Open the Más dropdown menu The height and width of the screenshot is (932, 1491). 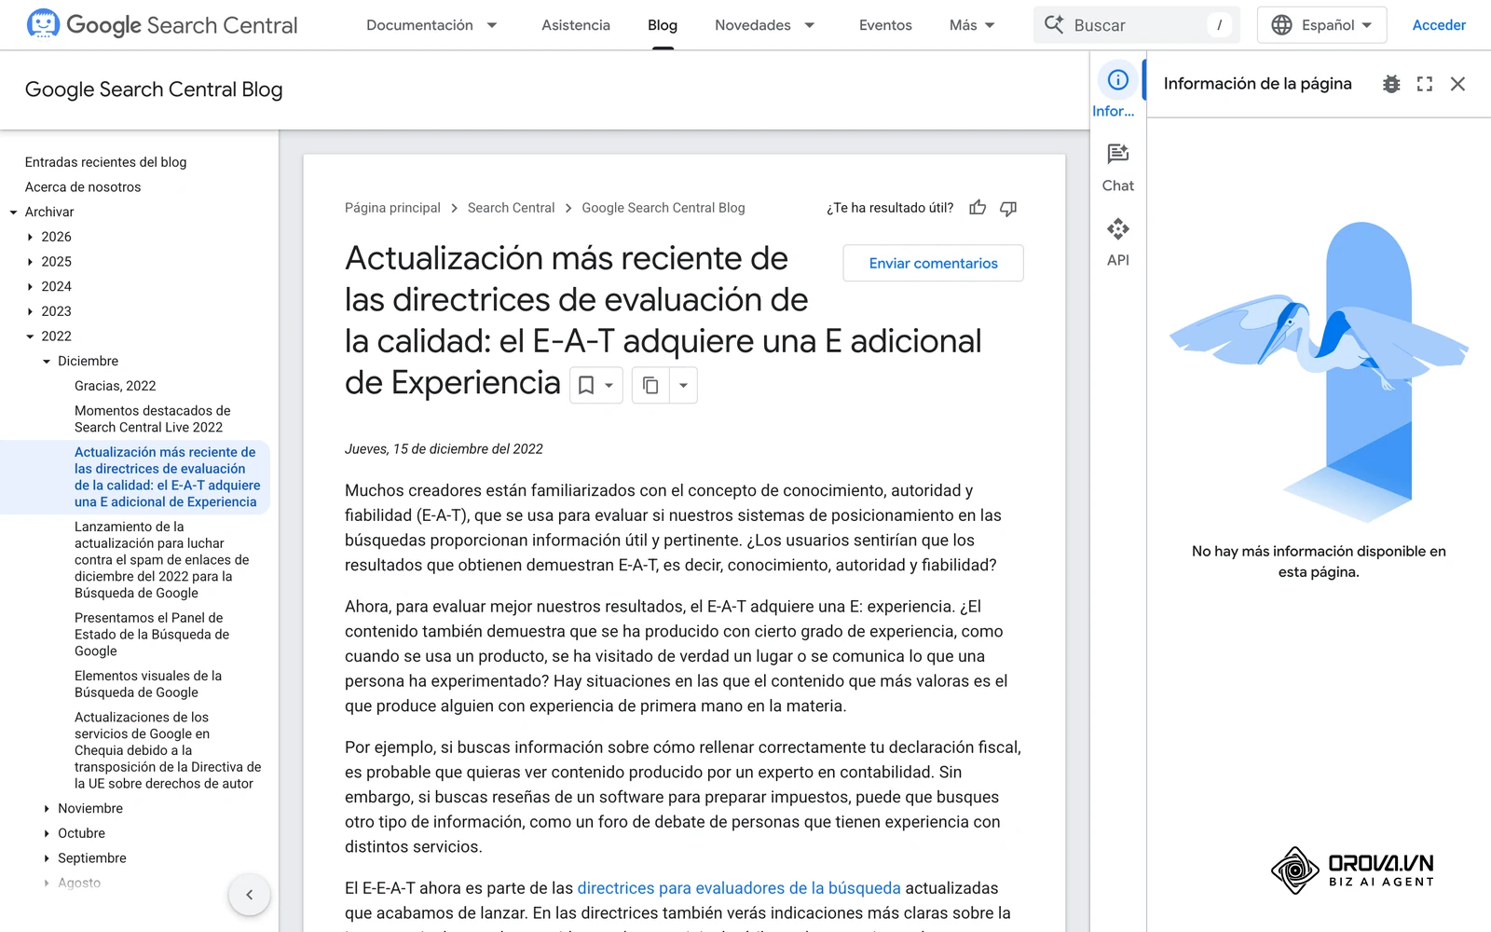[x=972, y=25]
